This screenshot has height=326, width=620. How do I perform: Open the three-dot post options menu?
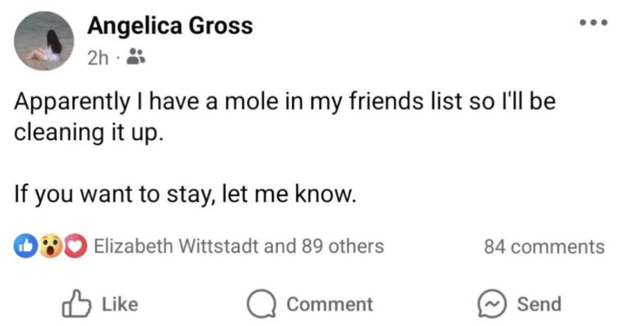click(592, 22)
